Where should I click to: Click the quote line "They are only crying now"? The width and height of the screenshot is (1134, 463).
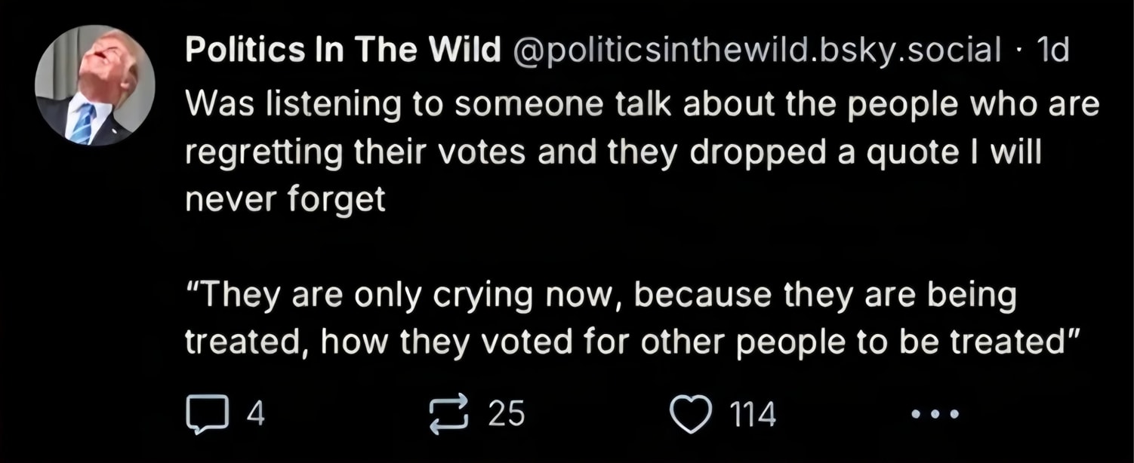601,295
